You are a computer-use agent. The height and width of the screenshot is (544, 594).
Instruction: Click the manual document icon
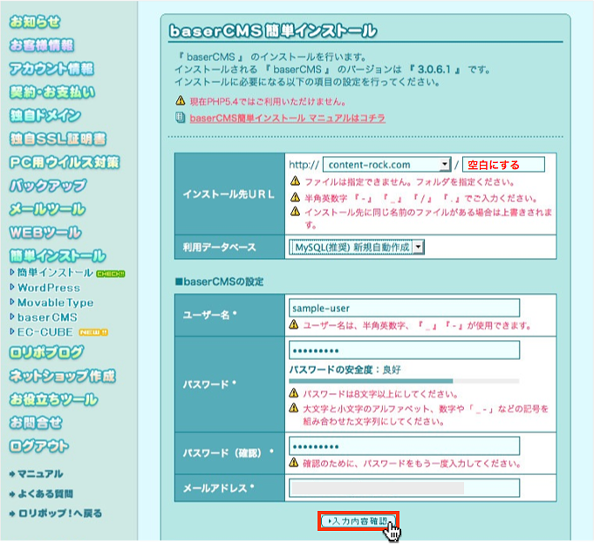pyautogui.click(x=180, y=118)
